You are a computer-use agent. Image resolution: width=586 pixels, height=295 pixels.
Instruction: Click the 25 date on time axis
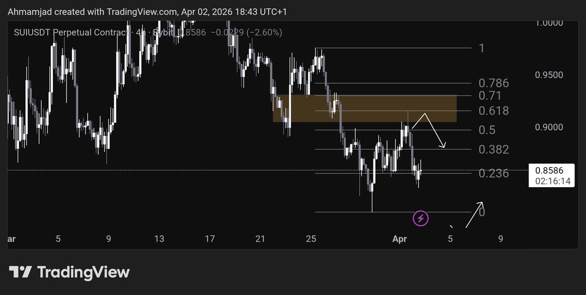pyautogui.click(x=311, y=239)
